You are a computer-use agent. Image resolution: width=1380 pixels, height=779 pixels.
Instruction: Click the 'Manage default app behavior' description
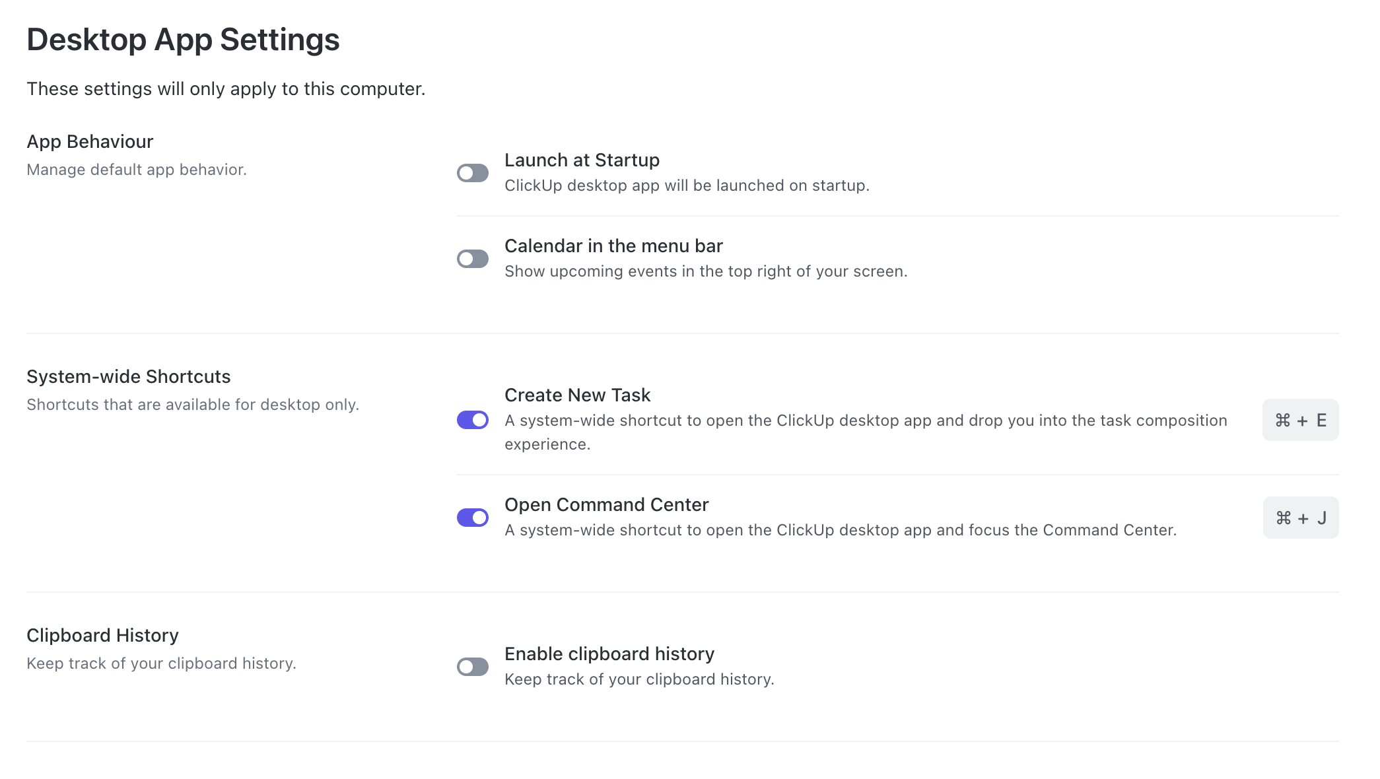coord(137,170)
